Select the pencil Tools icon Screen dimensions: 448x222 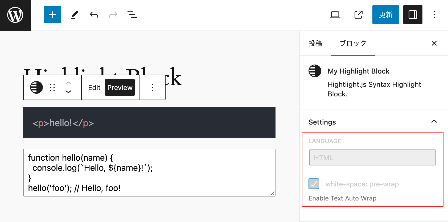(x=75, y=15)
